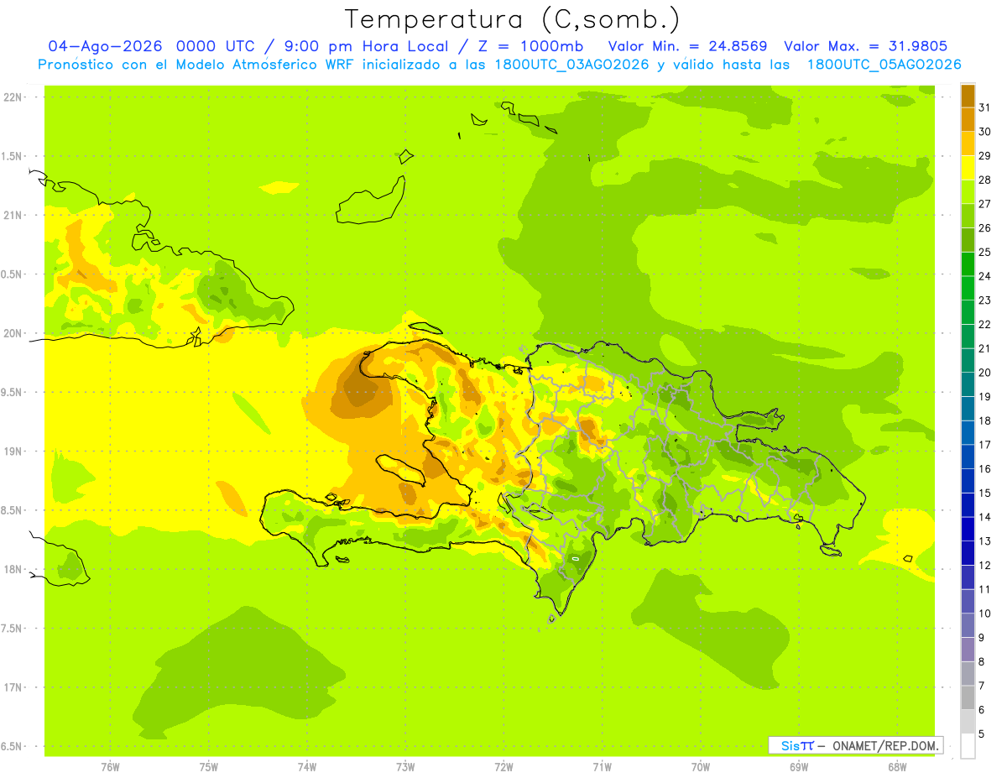Image resolution: width=1007 pixels, height=778 pixels.
Task: Click the legend value "18"
Action: point(985,420)
